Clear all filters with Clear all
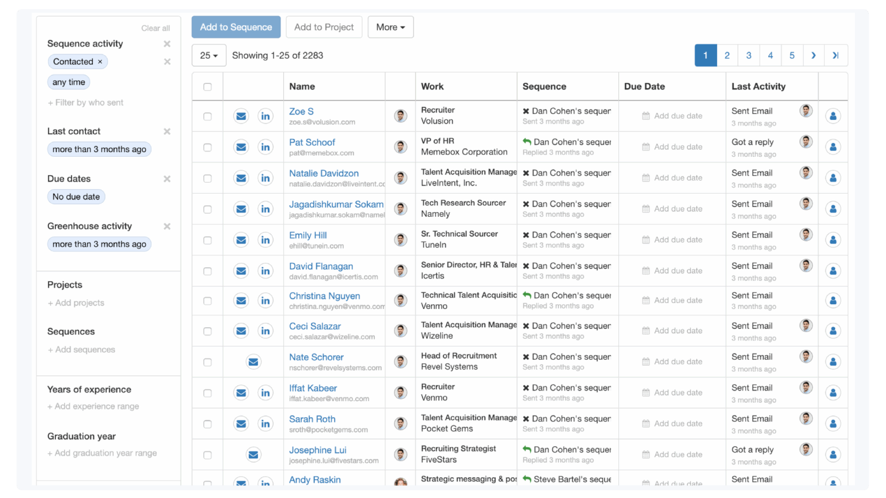The width and height of the screenshot is (886, 498). click(x=155, y=27)
